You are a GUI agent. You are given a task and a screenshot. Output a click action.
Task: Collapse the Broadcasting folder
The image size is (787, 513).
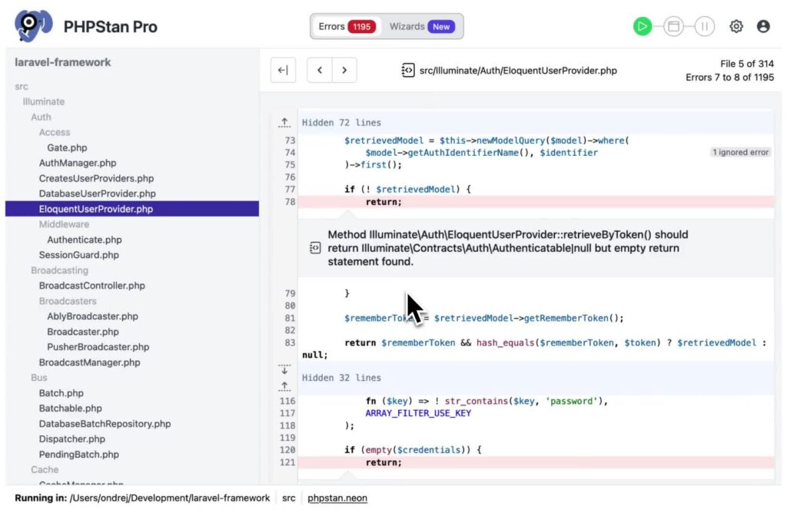[60, 270]
